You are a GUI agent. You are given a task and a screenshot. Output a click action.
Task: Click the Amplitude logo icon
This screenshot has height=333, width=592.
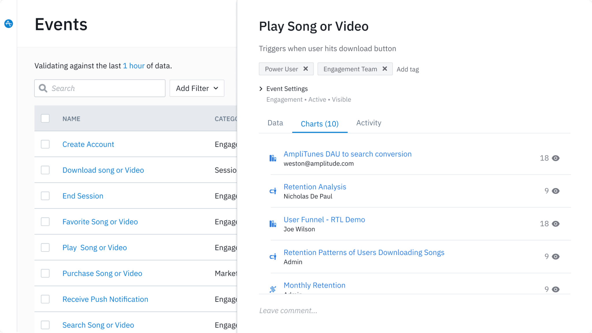(9, 23)
